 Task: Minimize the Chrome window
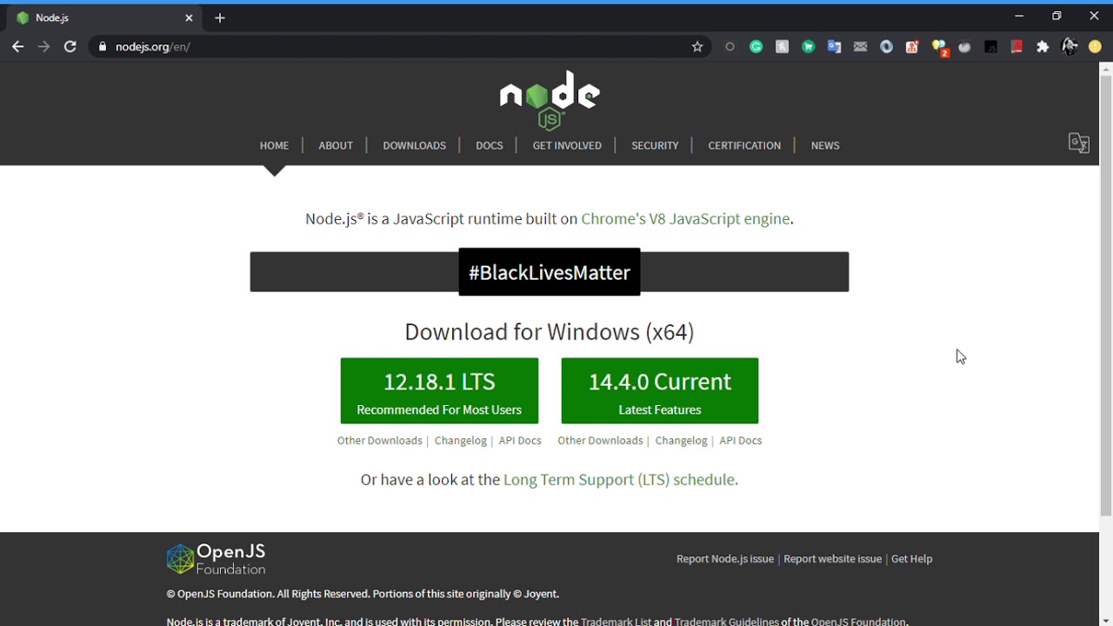point(1019,16)
